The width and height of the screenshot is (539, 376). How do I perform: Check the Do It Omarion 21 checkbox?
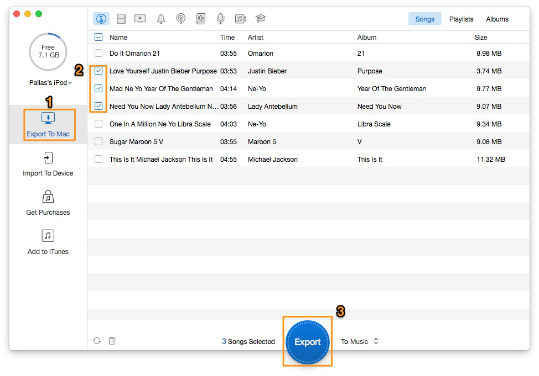point(99,53)
